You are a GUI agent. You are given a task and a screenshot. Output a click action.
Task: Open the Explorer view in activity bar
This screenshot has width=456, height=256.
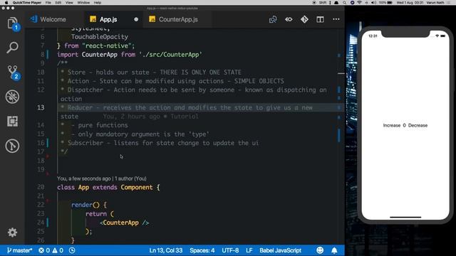click(x=13, y=23)
